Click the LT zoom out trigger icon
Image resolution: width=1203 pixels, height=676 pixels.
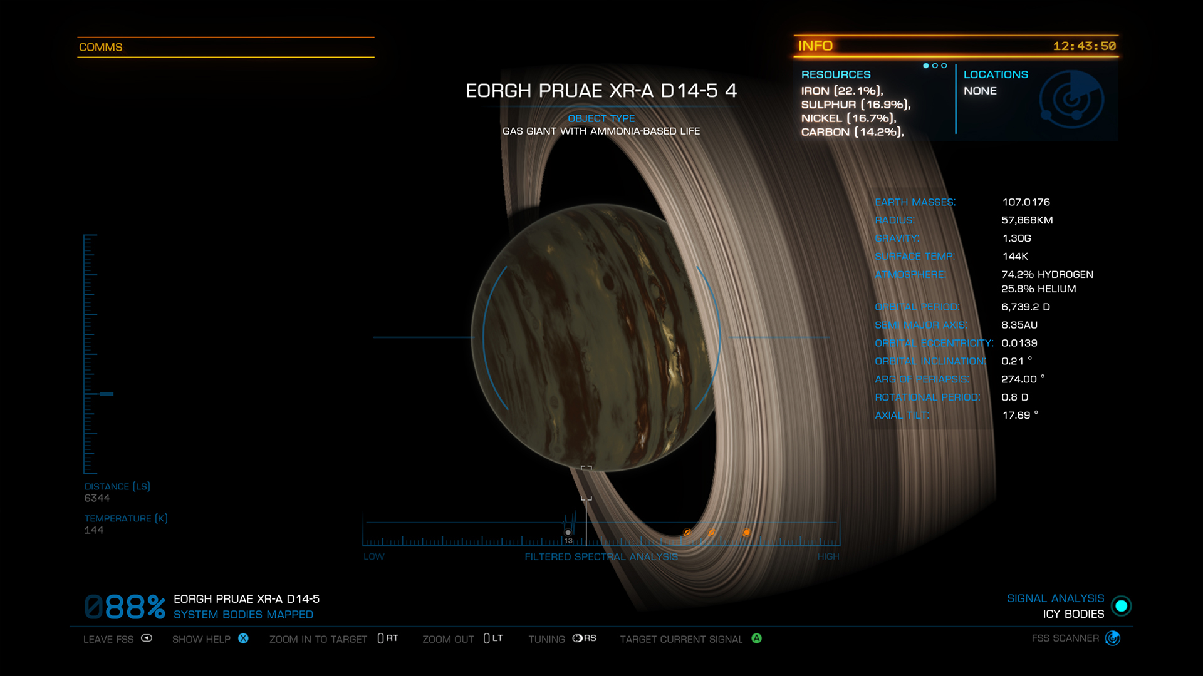(x=493, y=638)
